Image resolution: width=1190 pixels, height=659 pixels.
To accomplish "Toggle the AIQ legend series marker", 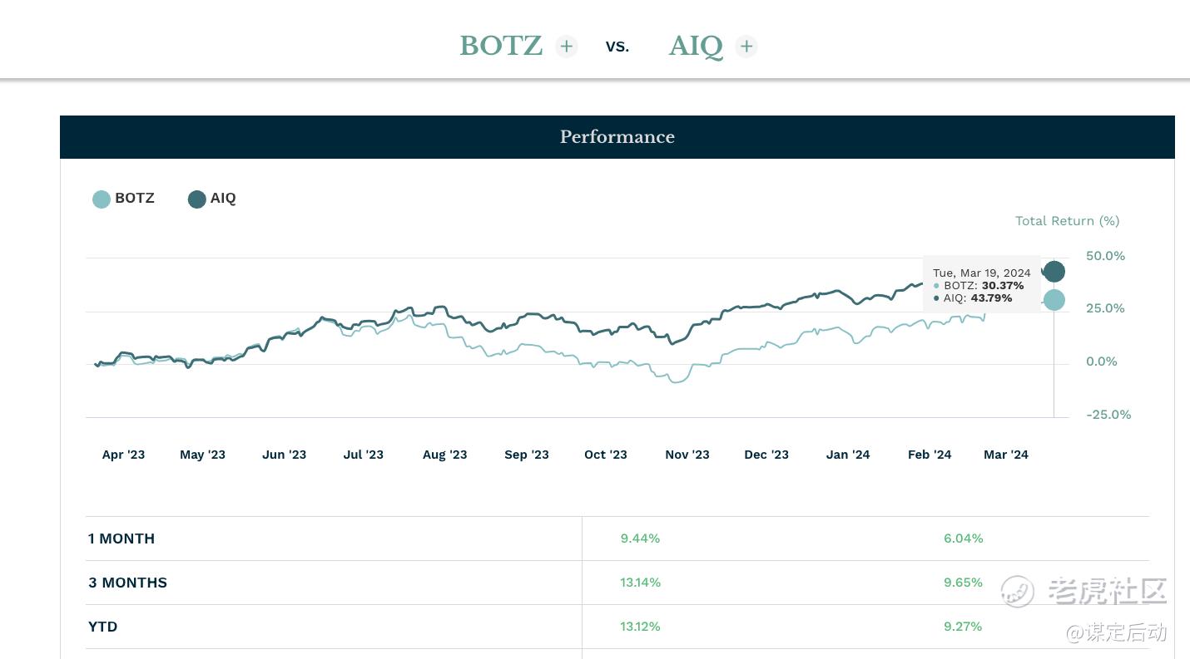I will (x=197, y=199).
